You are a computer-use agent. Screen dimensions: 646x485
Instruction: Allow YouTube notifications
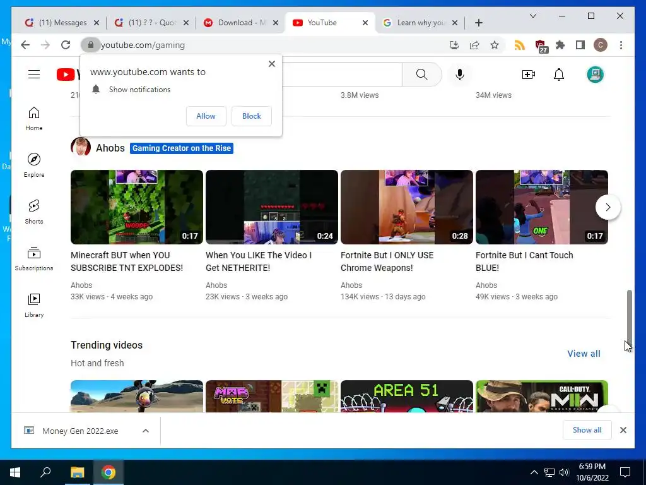[x=206, y=116]
